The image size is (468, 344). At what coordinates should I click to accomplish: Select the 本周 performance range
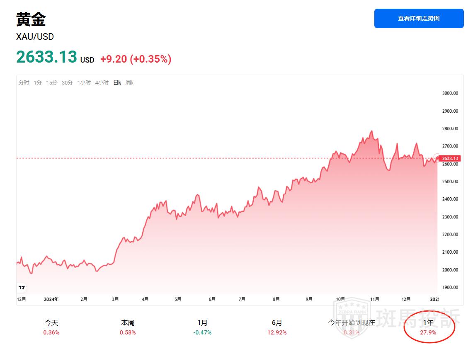pyautogui.click(x=128, y=327)
